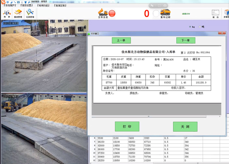Click the amount value 101180.9
229x164 pixels.
coord(201,83)
